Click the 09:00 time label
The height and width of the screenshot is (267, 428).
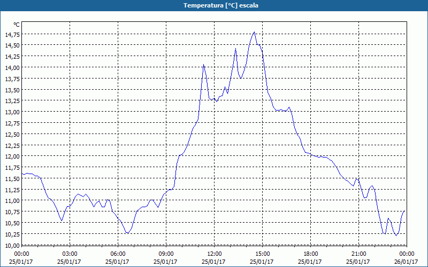click(x=166, y=254)
